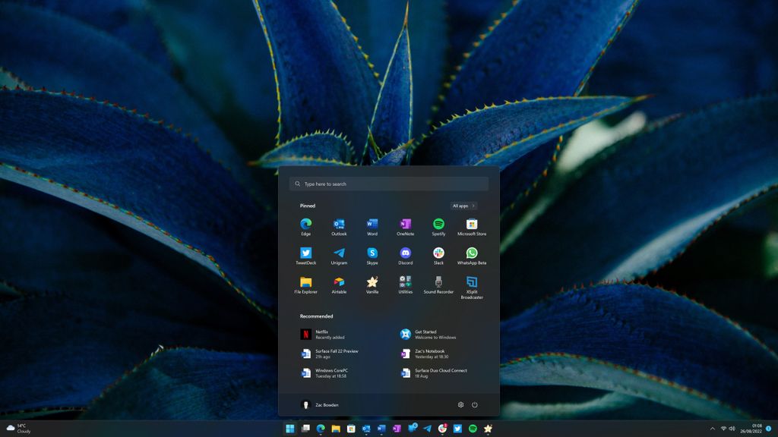The width and height of the screenshot is (778, 437).
Task: Open Airtable
Action: coord(338,282)
